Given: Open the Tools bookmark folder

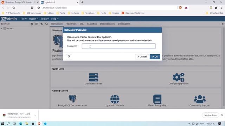Looking at the screenshot, I should 61,13.
